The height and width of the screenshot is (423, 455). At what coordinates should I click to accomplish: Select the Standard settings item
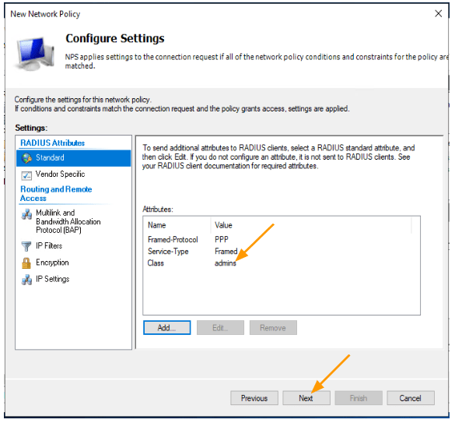click(74, 158)
